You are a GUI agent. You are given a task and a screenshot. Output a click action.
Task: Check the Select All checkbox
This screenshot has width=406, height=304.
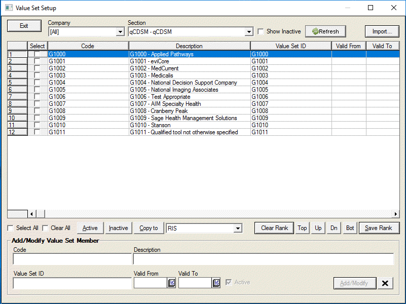(x=11, y=228)
